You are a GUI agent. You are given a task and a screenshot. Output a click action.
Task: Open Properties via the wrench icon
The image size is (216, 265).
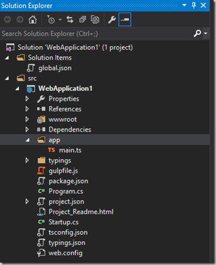pyautogui.click(x=112, y=20)
